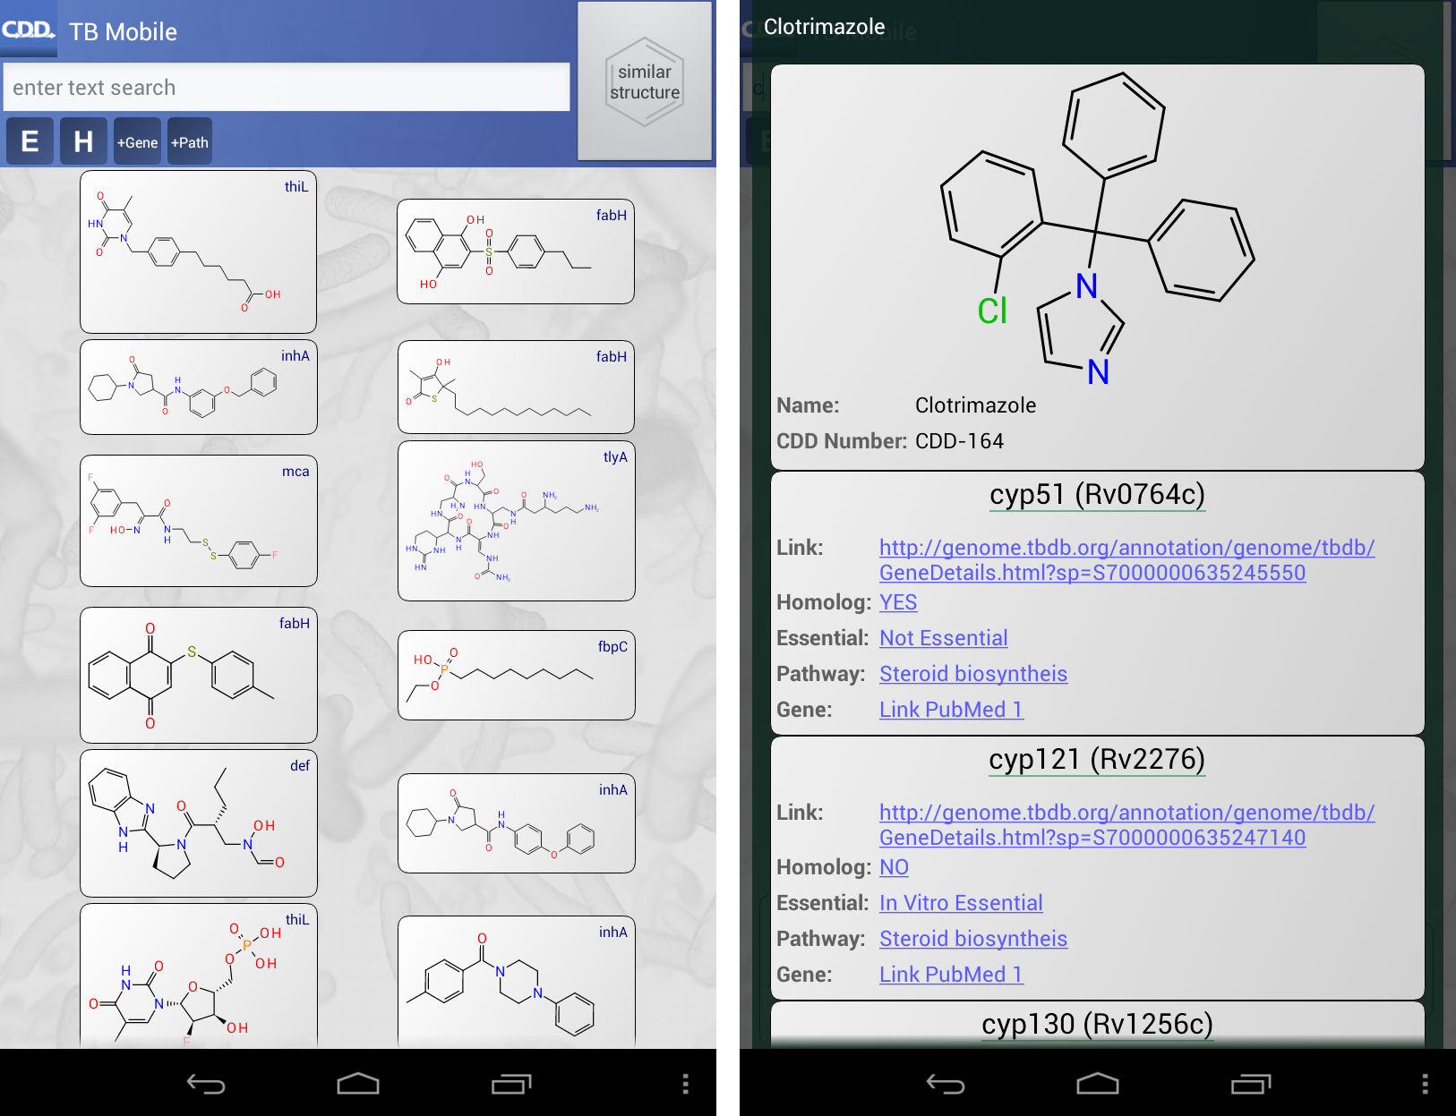
Task: Select the tlyA molecule card
Action: tap(516, 521)
